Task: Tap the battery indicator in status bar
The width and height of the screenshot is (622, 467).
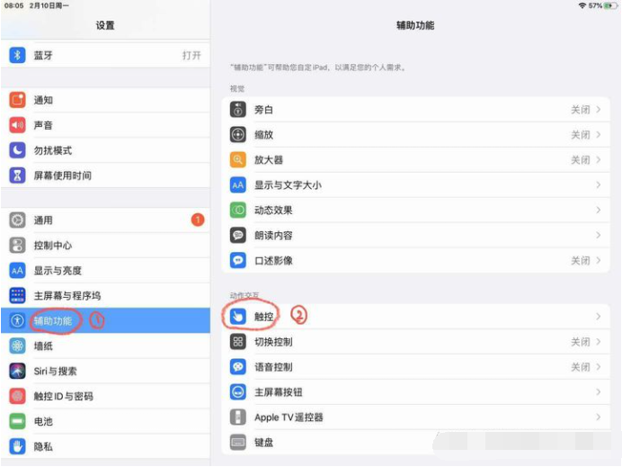Action: click(611, 5)
